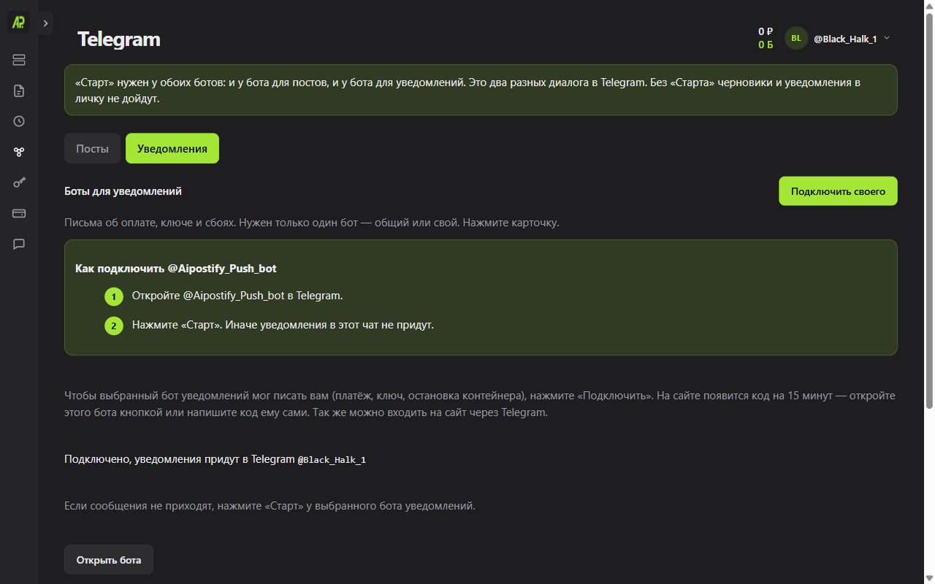Switch to the Посты tab

(x=92, y=148)
